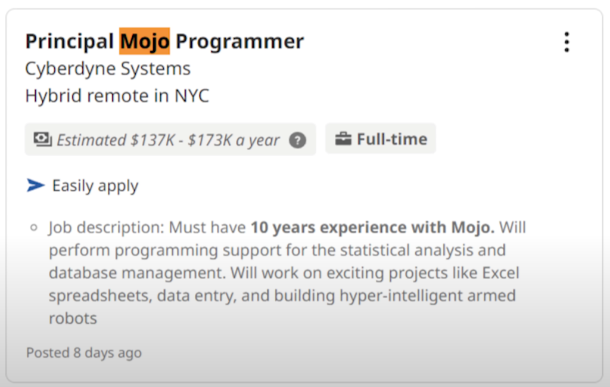Click the word Programmer in the title
This screenshot has height=387, width=610.
[239, 42]
